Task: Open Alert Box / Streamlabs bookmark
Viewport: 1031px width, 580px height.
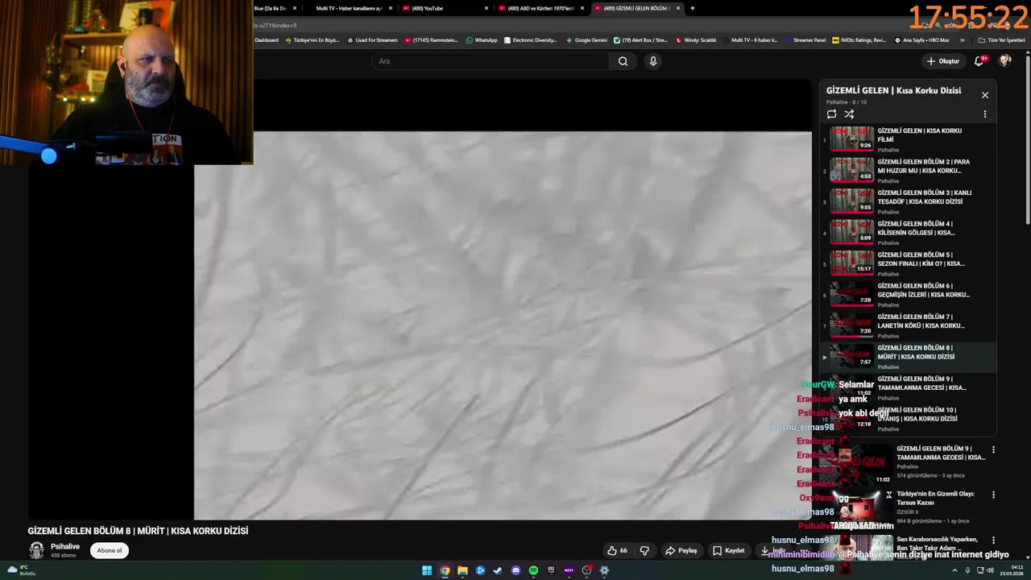Action: [640, 40]
